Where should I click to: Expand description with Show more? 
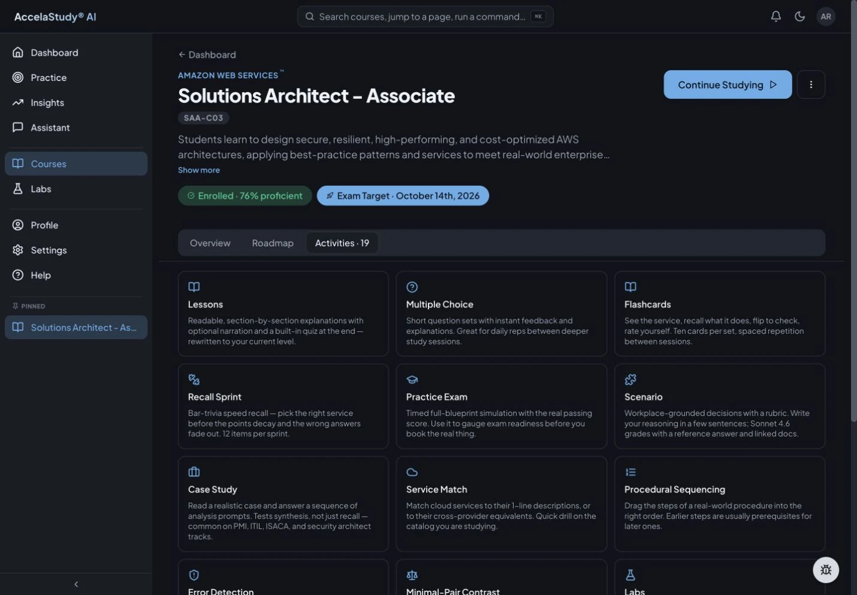199,170
